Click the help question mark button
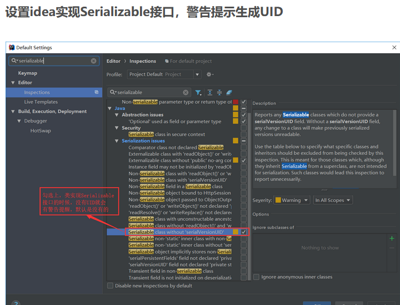 [x=16, y=303]
